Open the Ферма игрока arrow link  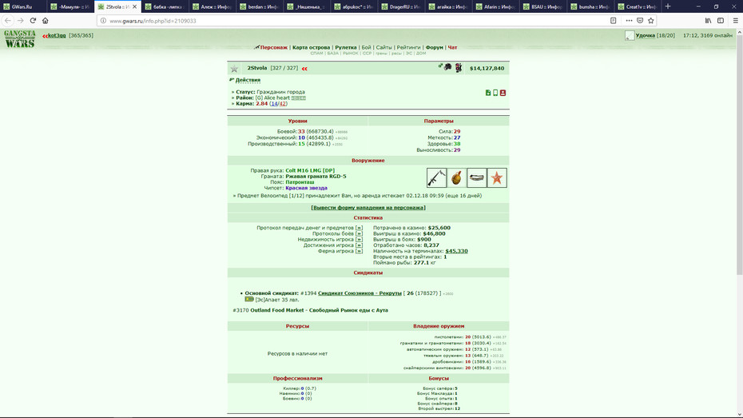point(359,251)
